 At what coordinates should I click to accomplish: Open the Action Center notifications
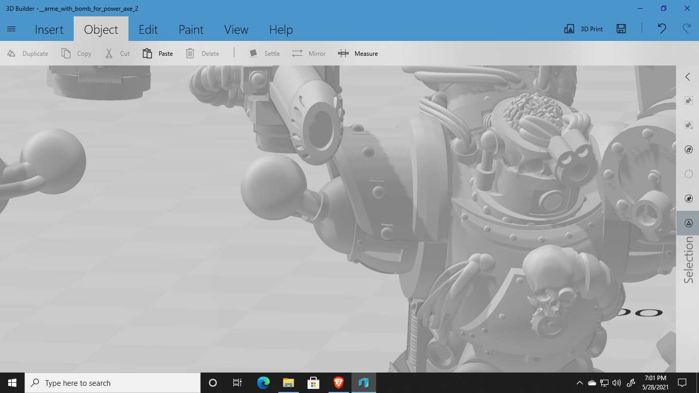682,383
